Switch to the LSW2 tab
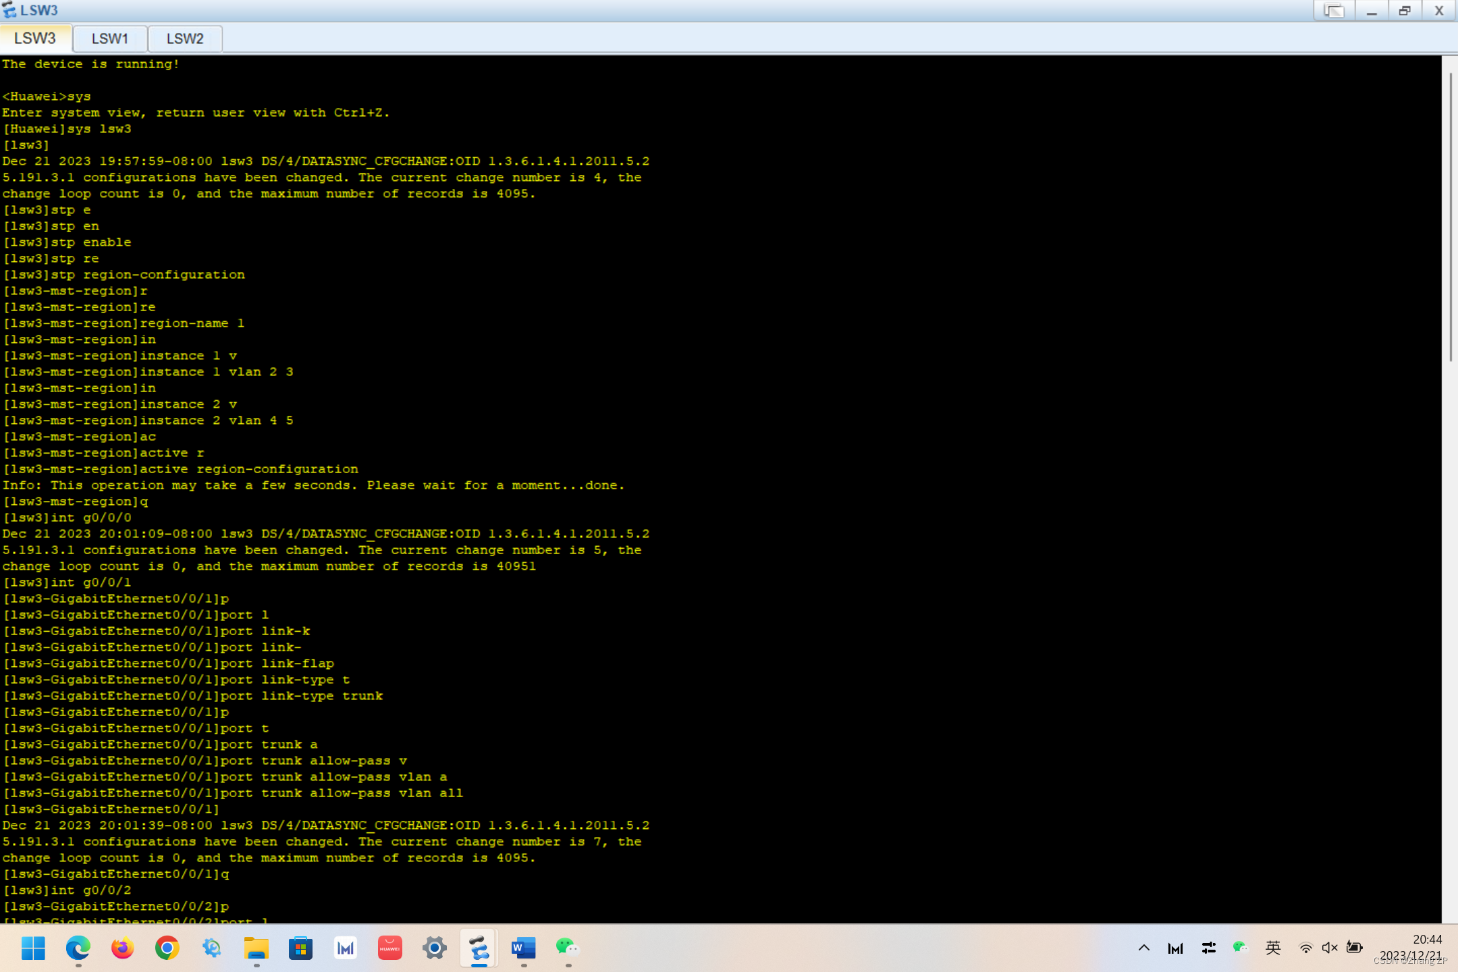This screenshot has width=1458, height=972. 184,38
